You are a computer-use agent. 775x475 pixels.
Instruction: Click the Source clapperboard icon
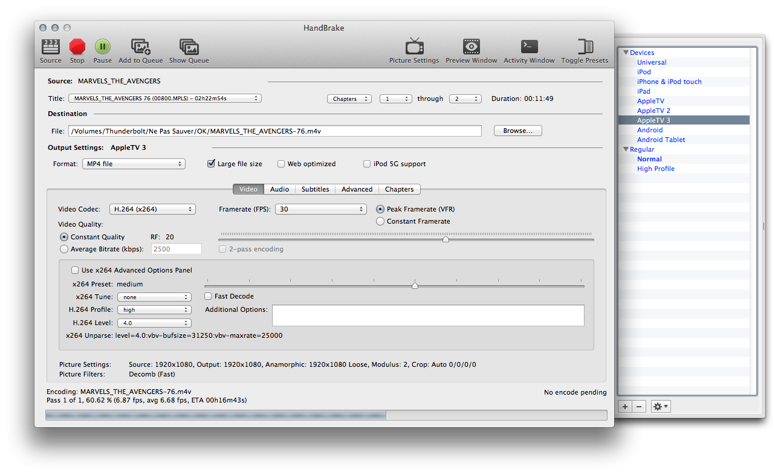tap(51, 47)
